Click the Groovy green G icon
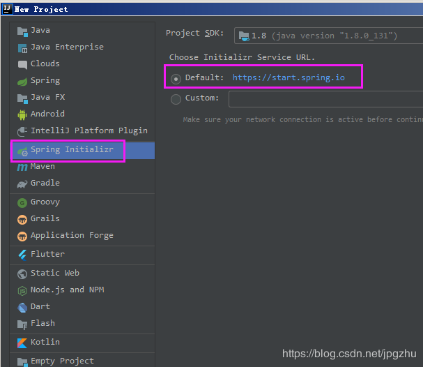This screenshot has width=423, height=367. (22, 203)
